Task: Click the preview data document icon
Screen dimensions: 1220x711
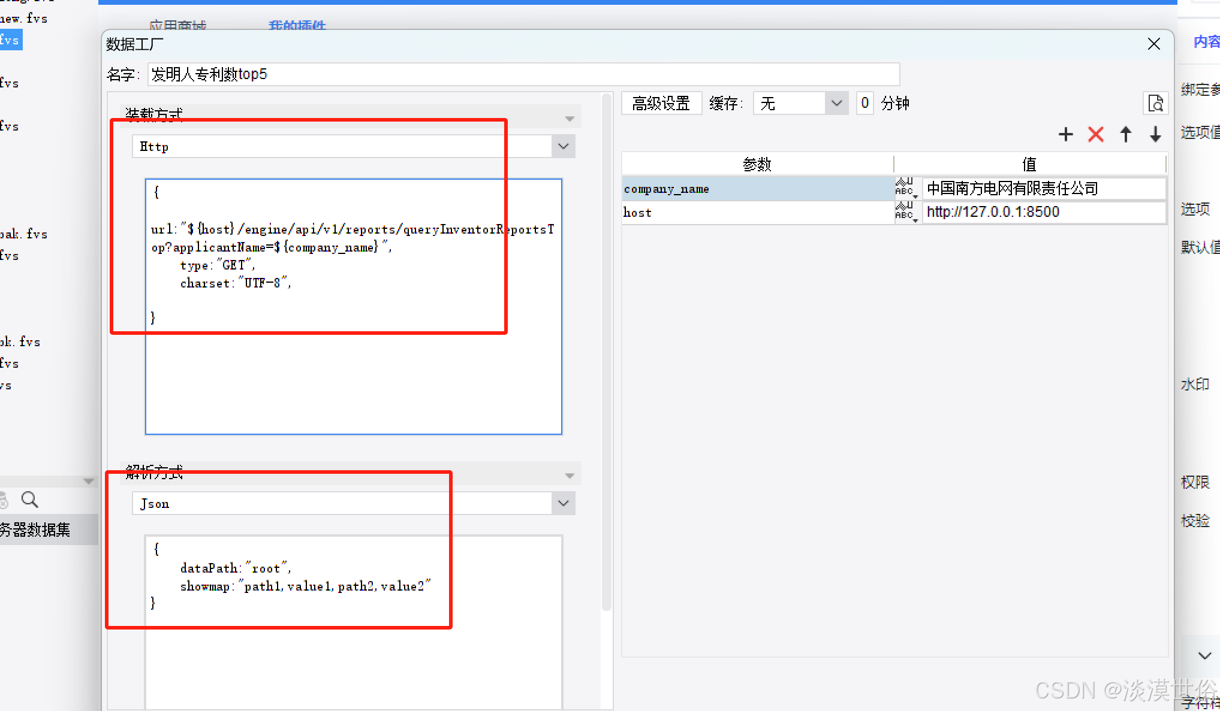Action: pyautogui.click(x=1155, y=104)
